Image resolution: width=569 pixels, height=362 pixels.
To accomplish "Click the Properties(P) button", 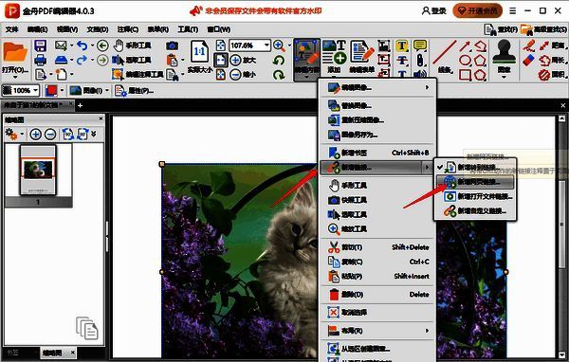I will (x=134, y=90).
